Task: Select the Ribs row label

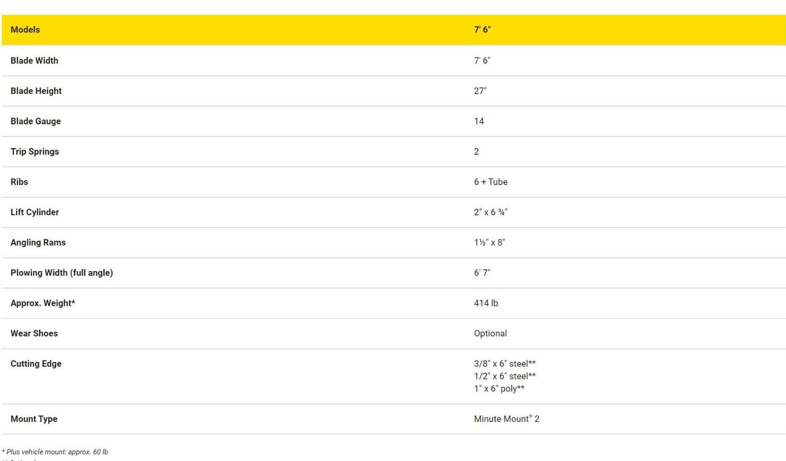Action: pyautogui.click(x=19, y=182)
